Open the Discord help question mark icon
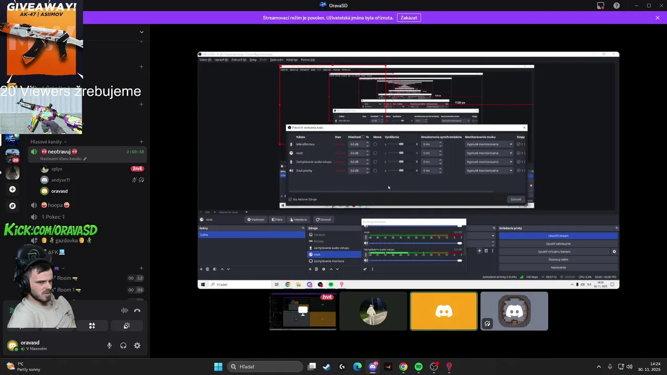 point(616,6)
